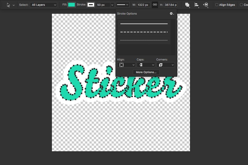Toggle the Constrain checkbox after Align Edges
248x165 pixels.
pyautogui.click(x=241, y=5)
